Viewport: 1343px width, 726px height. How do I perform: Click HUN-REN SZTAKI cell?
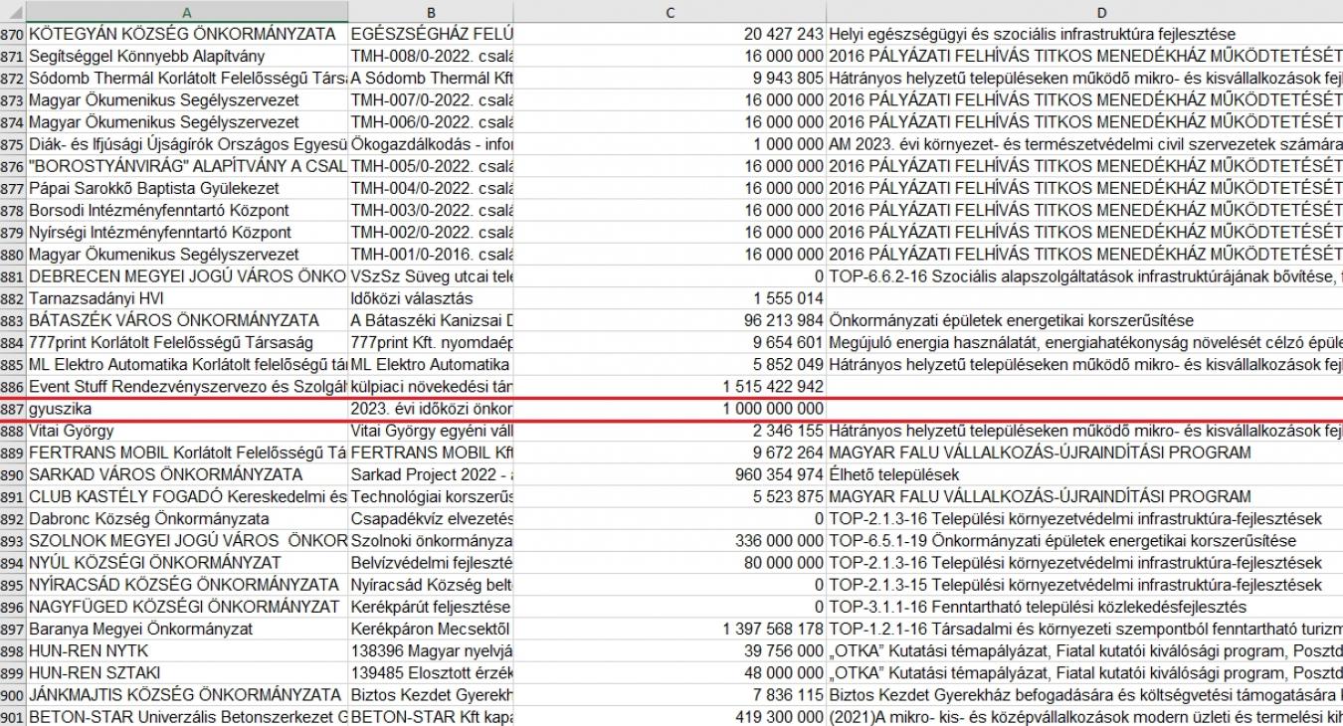tap(188, 672)
